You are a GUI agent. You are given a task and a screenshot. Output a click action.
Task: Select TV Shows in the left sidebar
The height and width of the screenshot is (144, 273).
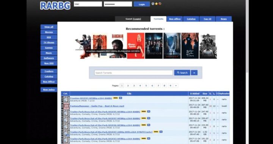coord(49,42)
